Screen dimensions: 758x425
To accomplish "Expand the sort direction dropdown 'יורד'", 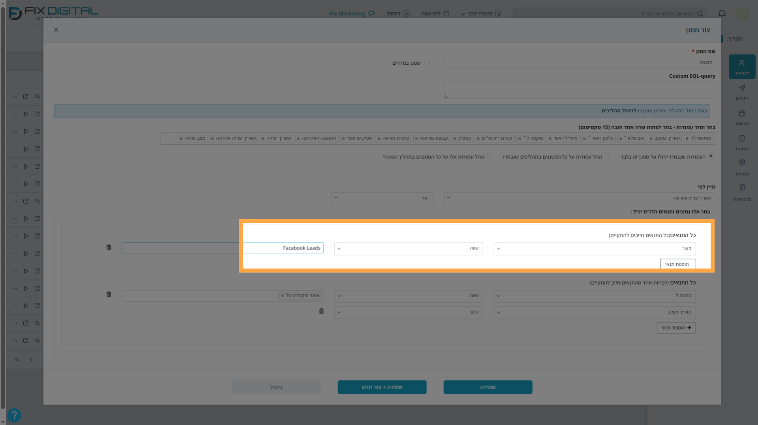I will [x=382, y=198].
